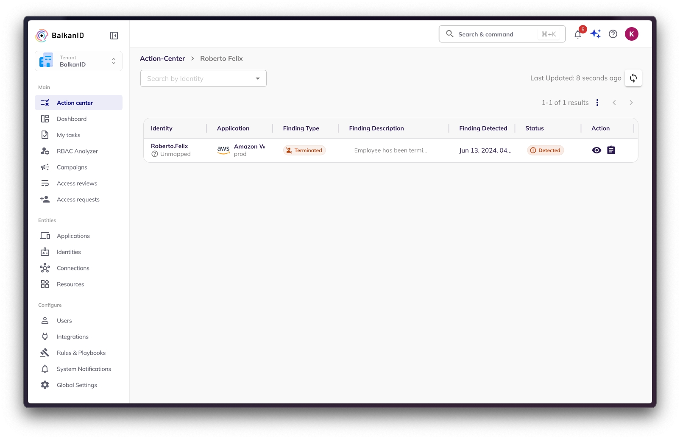Open Resources page

tap(78, 284)
